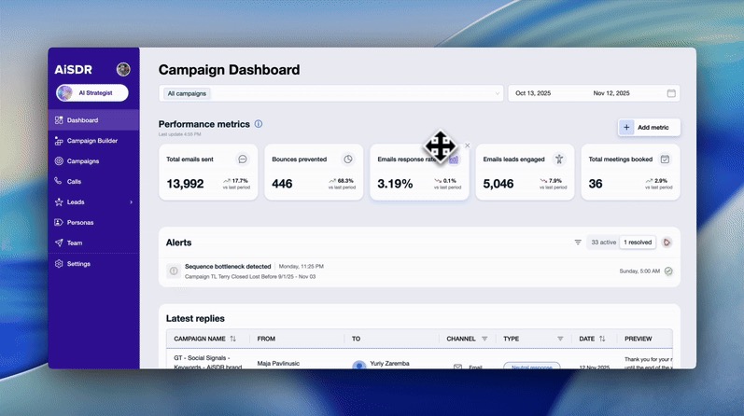Switch to 33 active alerts
744x416 pixels.
tap(603, 243)
